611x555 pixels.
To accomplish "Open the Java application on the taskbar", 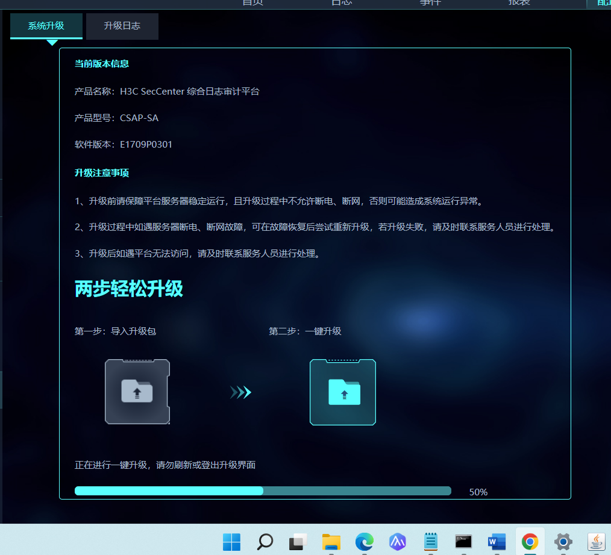I will click(x=596, y=542).
